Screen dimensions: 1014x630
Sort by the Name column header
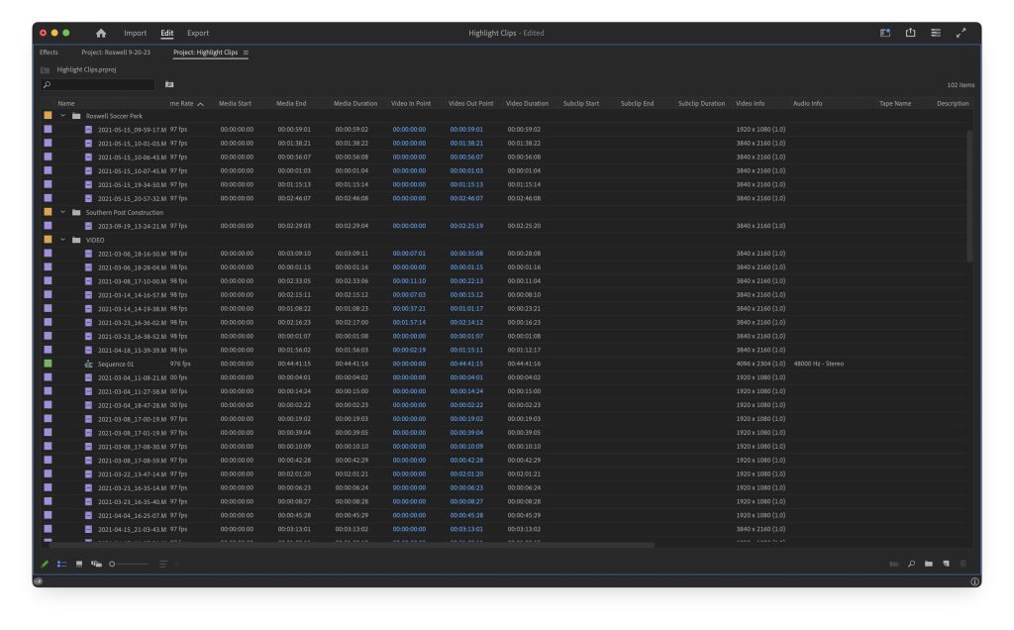click(66, 103)
